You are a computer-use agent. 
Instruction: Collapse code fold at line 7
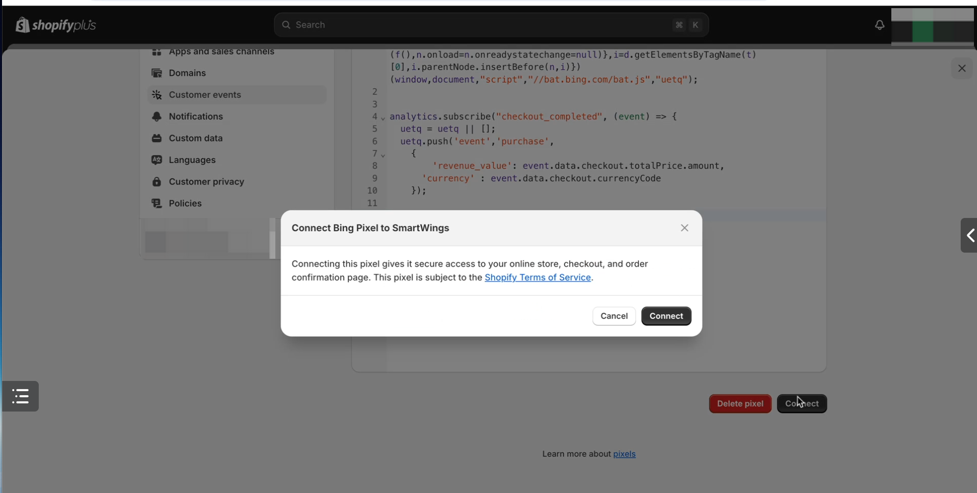click(383, 155)
